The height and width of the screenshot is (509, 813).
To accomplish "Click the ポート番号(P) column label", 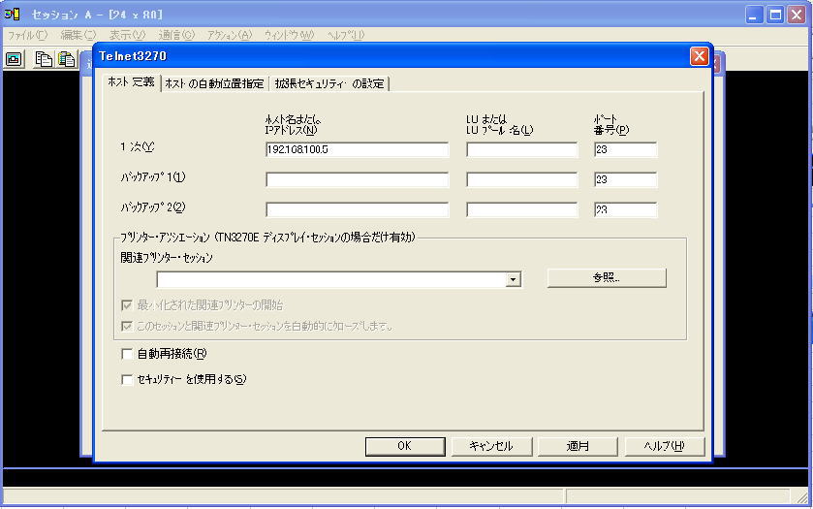I will coord(611,124).
